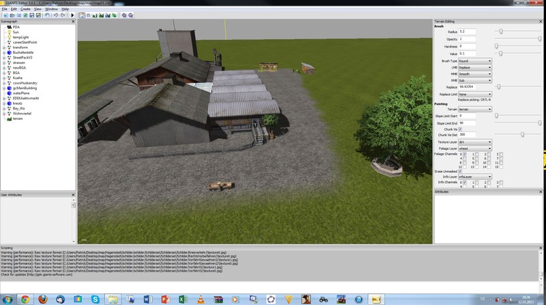The image size is (546, 305).
Task: Open VLC media player from taskbar
Action: coord(201,299)
